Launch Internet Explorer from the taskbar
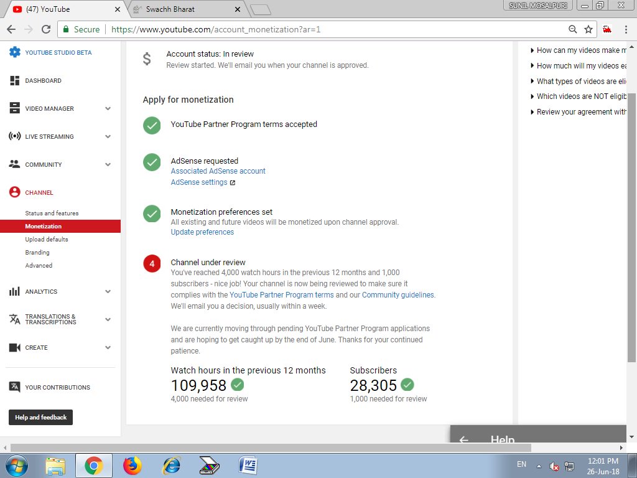This screenshot has width=637, height=478. (171, 466)
